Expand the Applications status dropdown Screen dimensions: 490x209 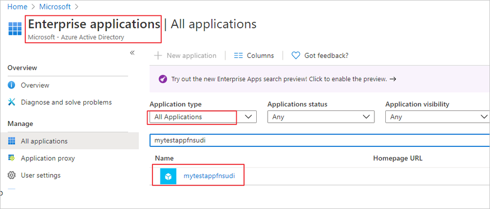pos(321,117)
